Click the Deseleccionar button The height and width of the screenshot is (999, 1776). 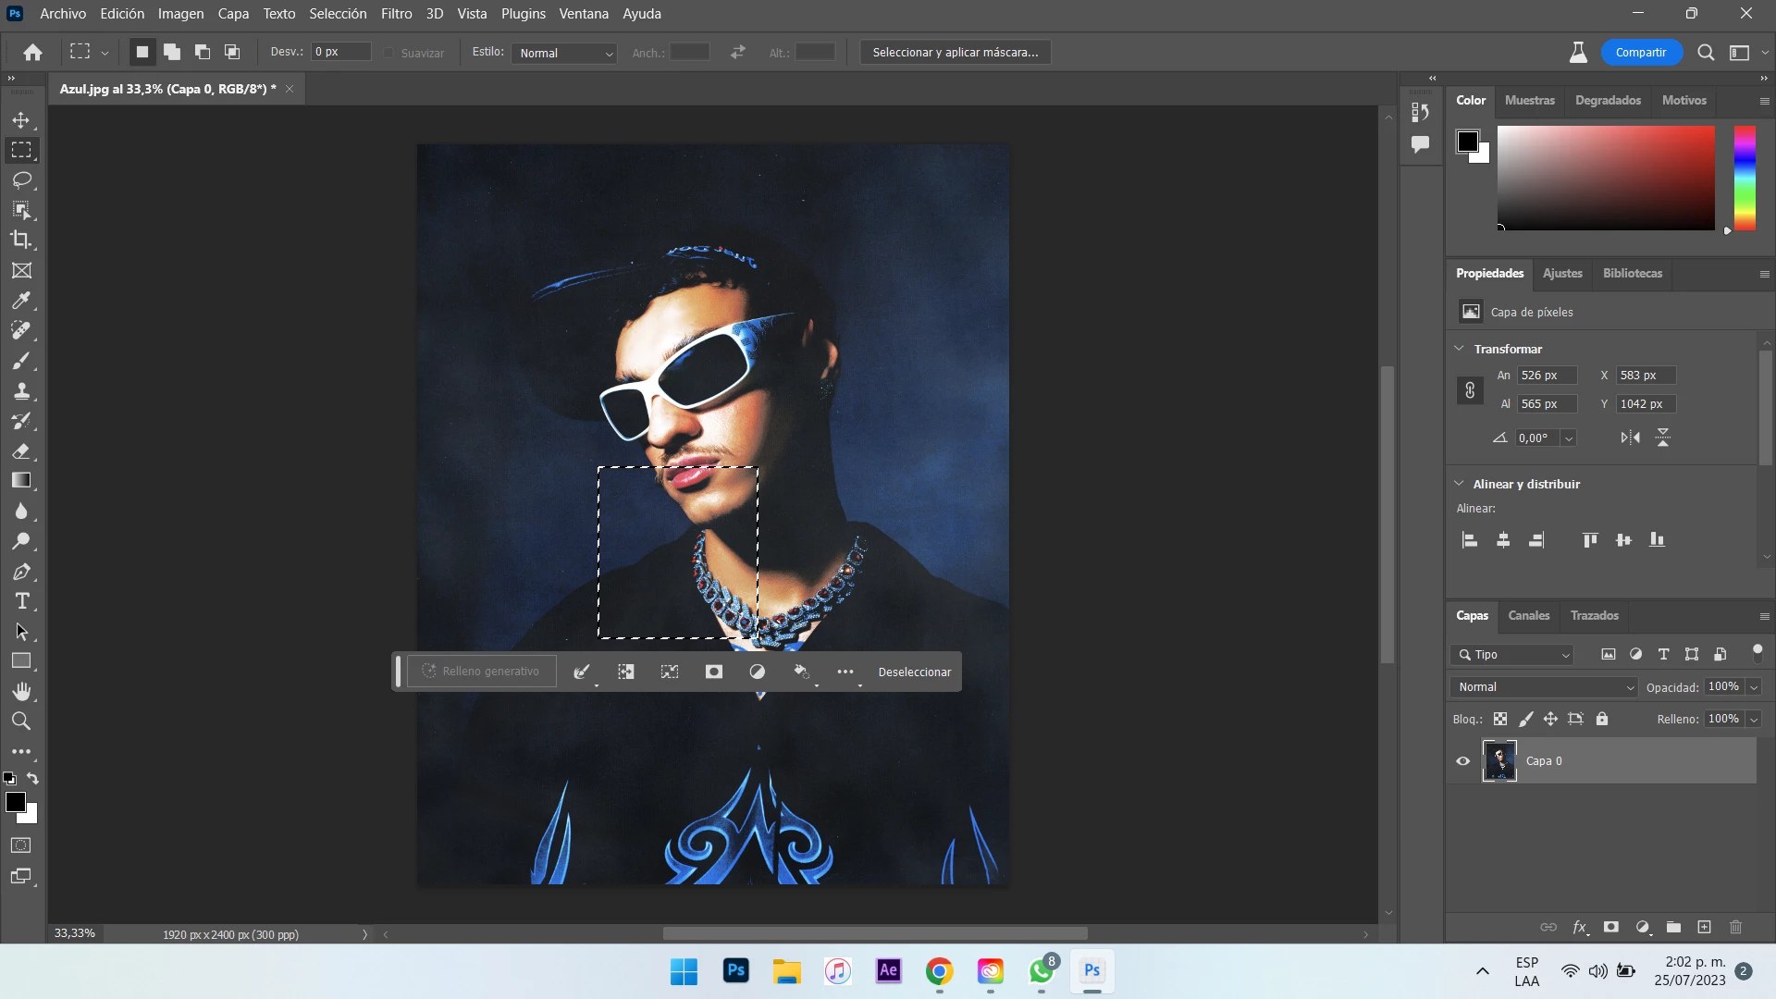coord(914,672)
